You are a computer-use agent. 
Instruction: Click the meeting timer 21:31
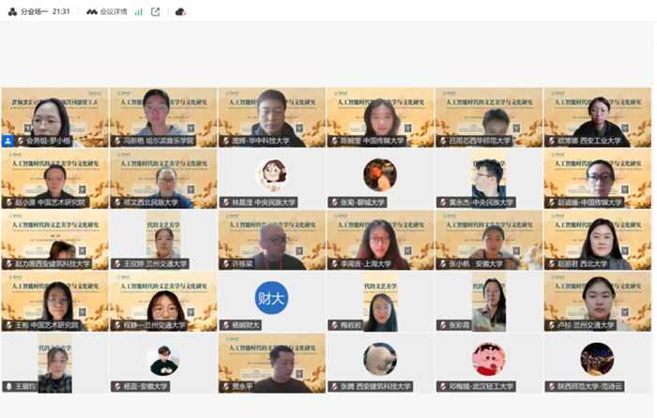[x=61, y=11]
